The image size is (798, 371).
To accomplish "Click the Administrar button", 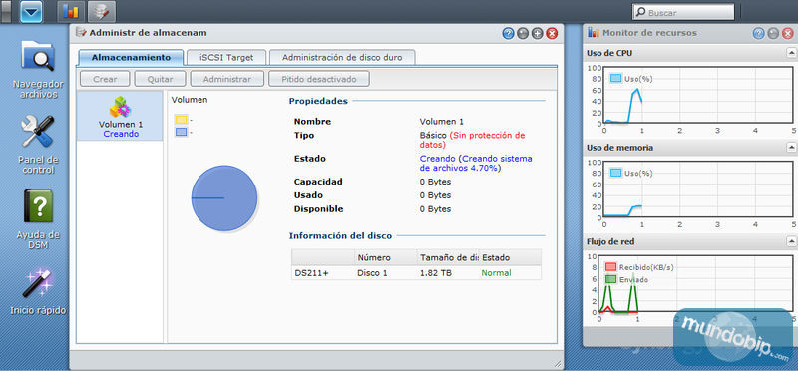I will click(x=227, y=79).
